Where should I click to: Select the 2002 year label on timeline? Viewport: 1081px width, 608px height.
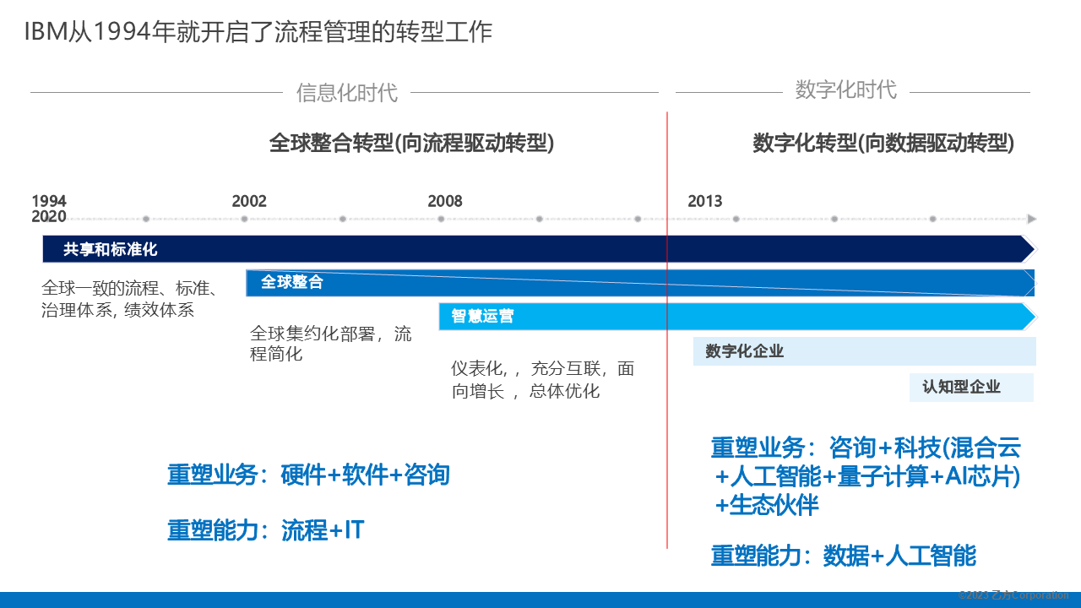click(x=249, y=201)
